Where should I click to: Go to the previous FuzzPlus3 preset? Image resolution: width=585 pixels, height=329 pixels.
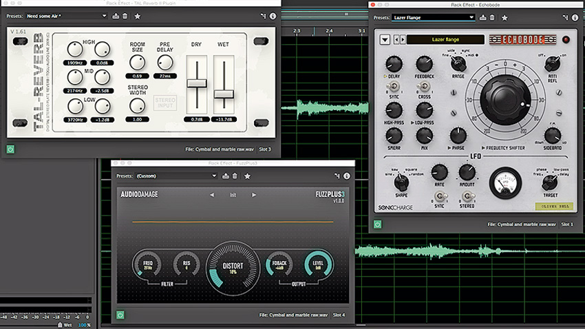coord(212,195)
